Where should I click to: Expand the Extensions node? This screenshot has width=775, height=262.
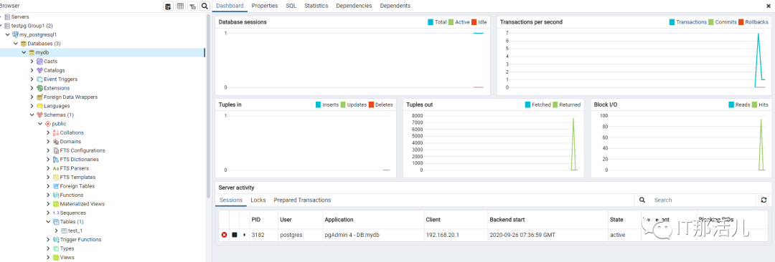pos(32,88)
